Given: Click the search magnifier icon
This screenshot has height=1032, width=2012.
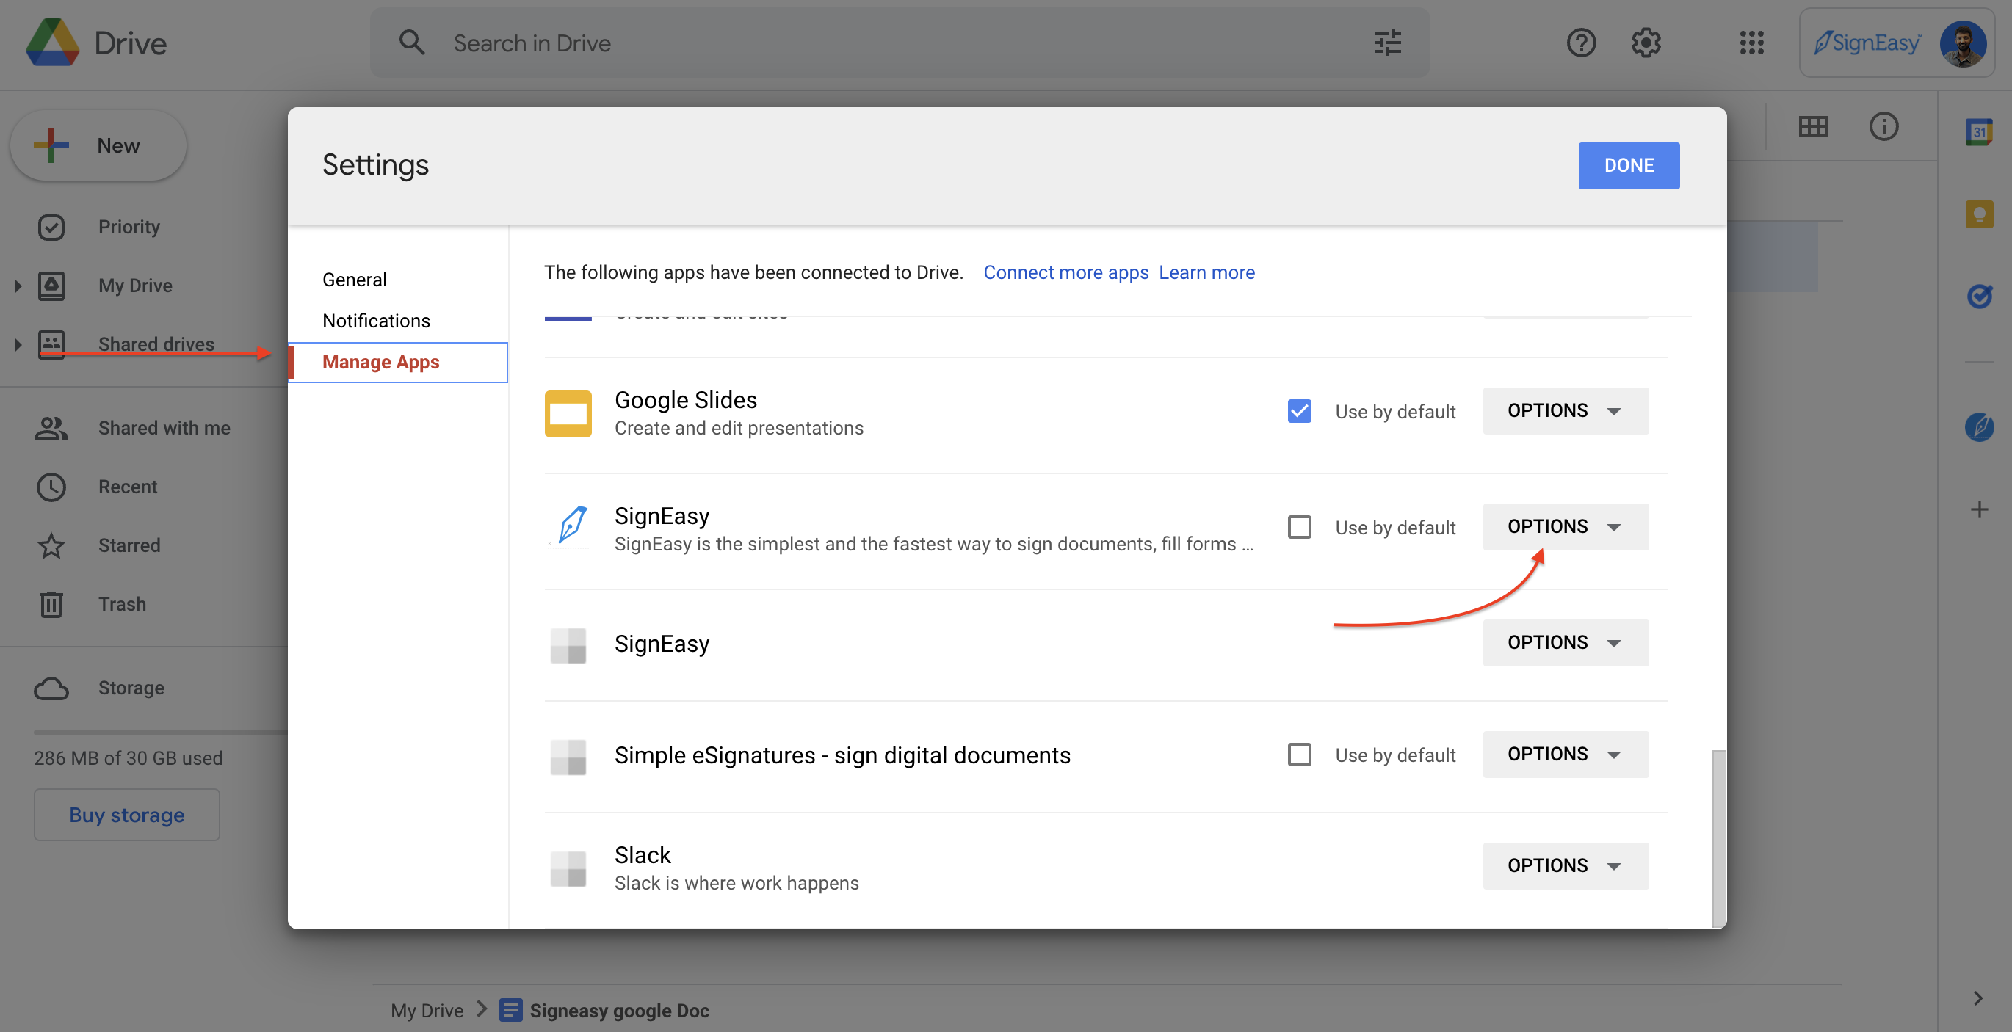Looking at the screenshot, I should pos(412,43).
